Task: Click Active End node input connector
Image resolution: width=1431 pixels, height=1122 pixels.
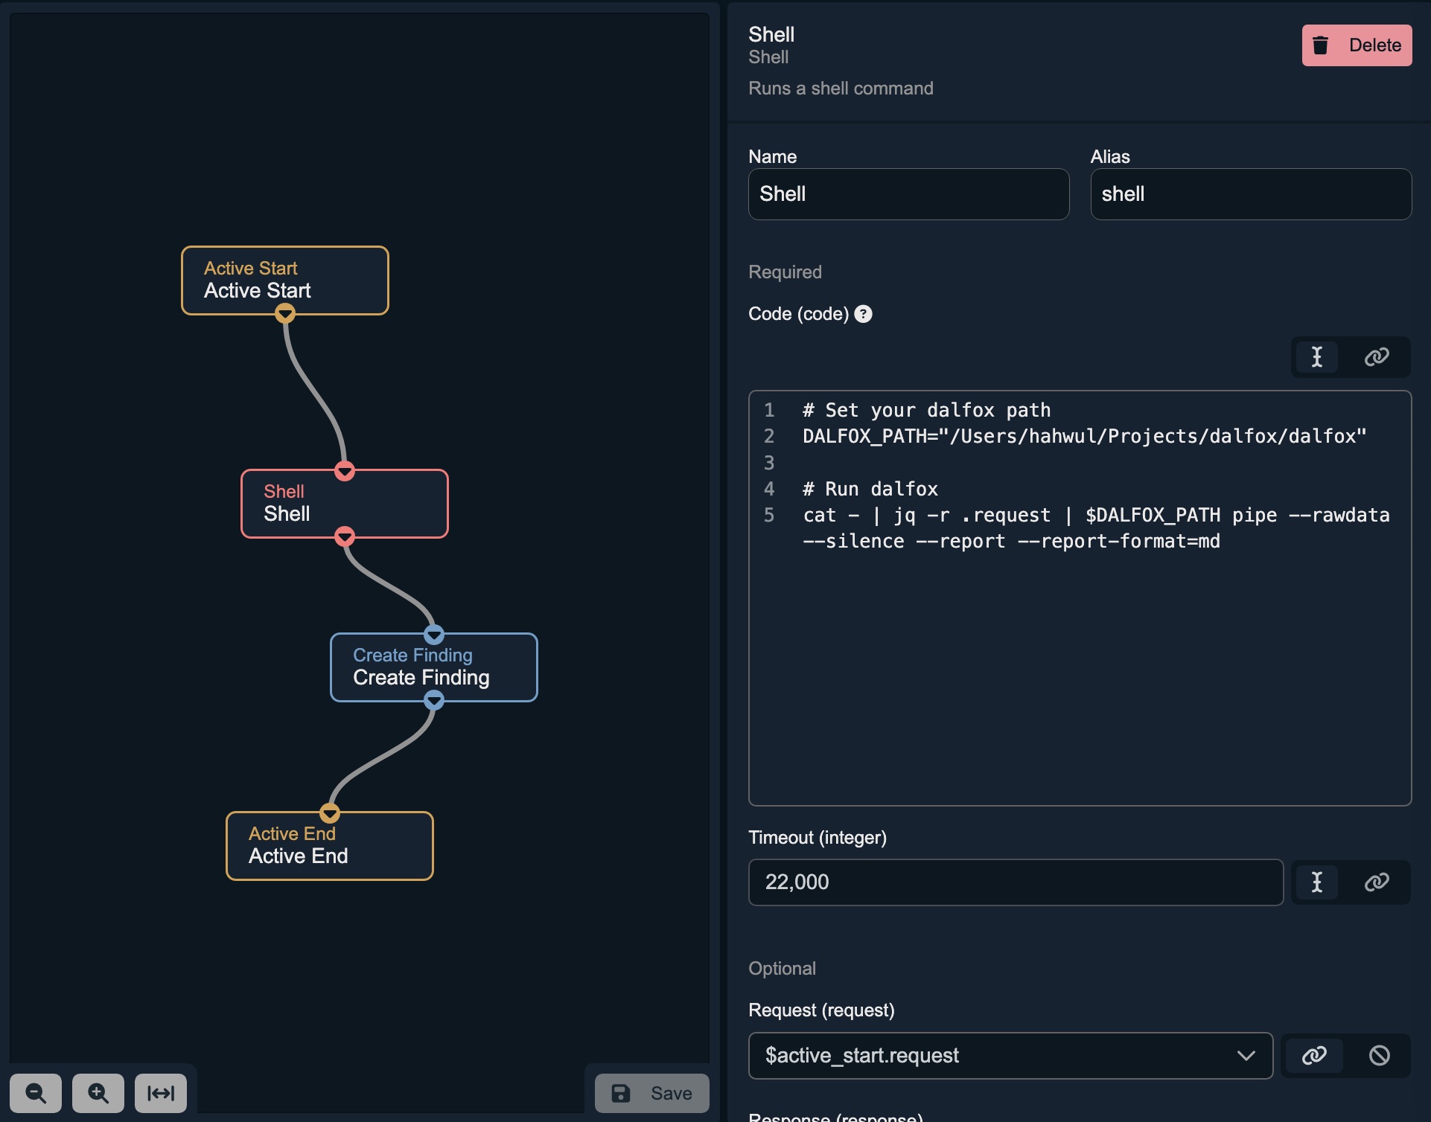Action: (x=330, y=813)
